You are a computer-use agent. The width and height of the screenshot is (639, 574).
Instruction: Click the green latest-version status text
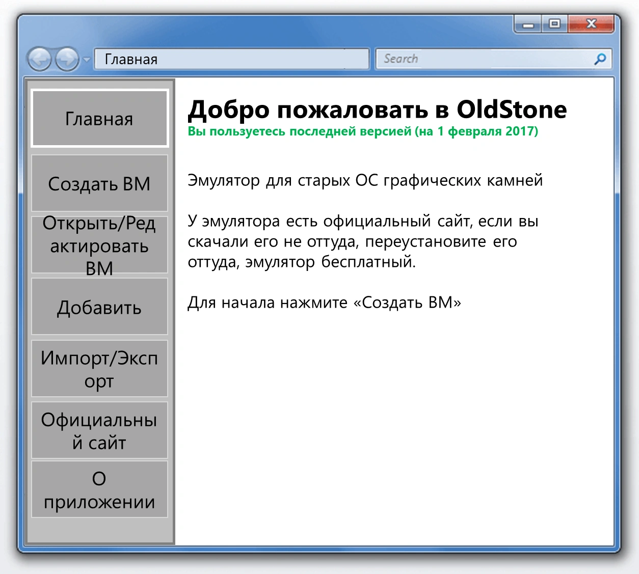[x=363, y=131]
